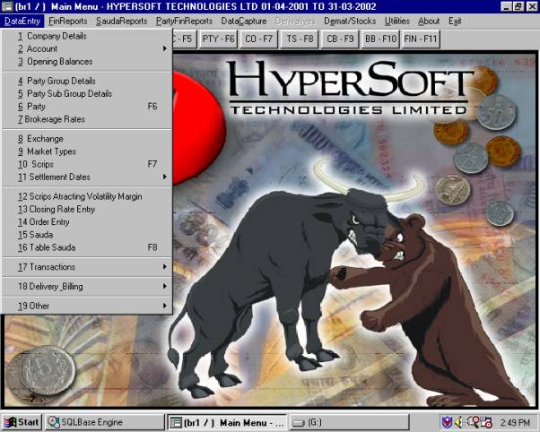Open the FinReports menu
This screenshot has width=540, height=432.
(68, 20)
